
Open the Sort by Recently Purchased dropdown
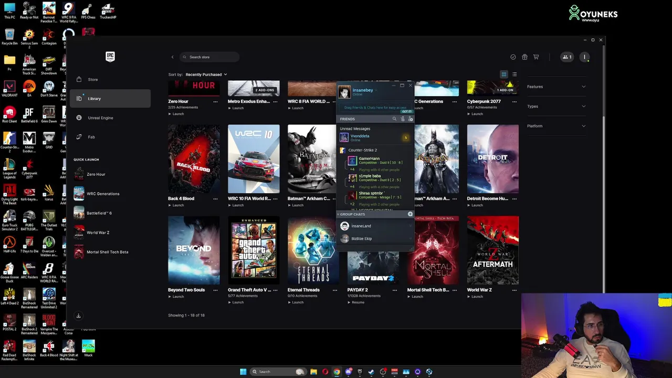(x=206, y=75)
